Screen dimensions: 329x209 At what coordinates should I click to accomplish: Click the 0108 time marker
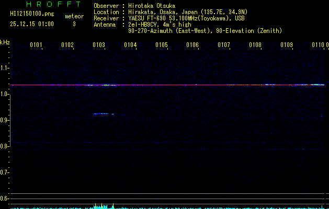pos(255,45)
